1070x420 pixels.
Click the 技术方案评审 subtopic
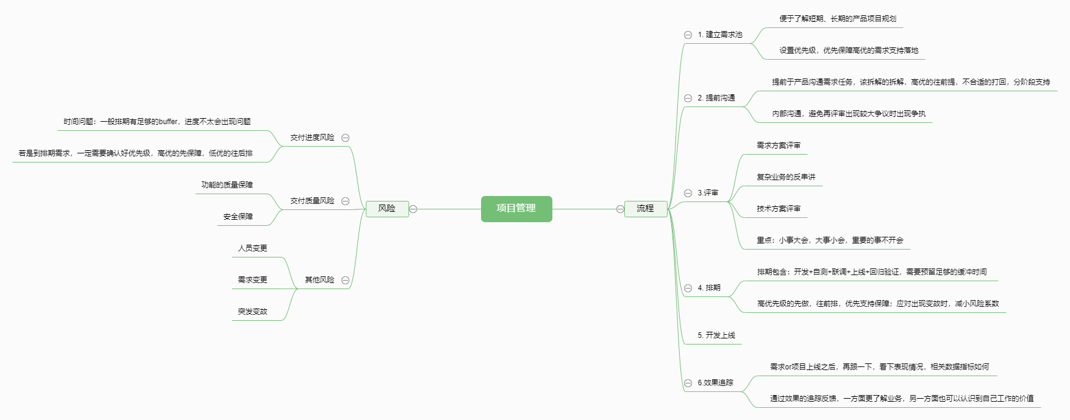click(779, 209)
